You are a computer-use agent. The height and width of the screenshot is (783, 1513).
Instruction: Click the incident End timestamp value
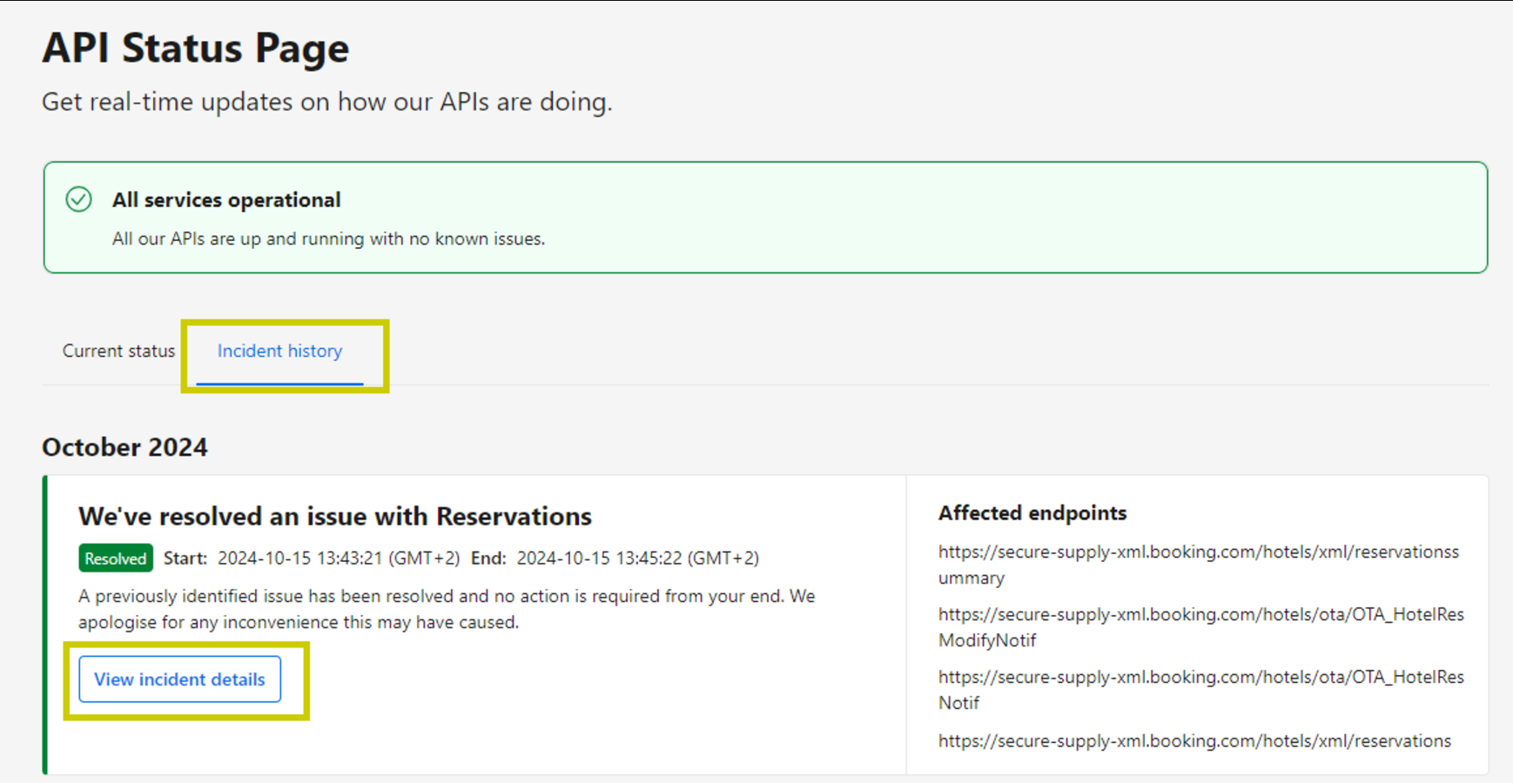(637, 559)
